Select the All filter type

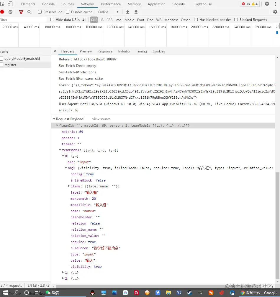point(84,20)
